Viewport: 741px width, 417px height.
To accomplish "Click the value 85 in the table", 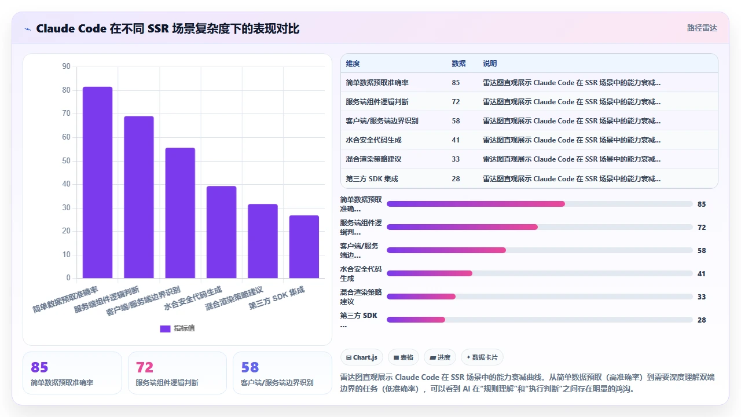I will click(x=456, y=83).
